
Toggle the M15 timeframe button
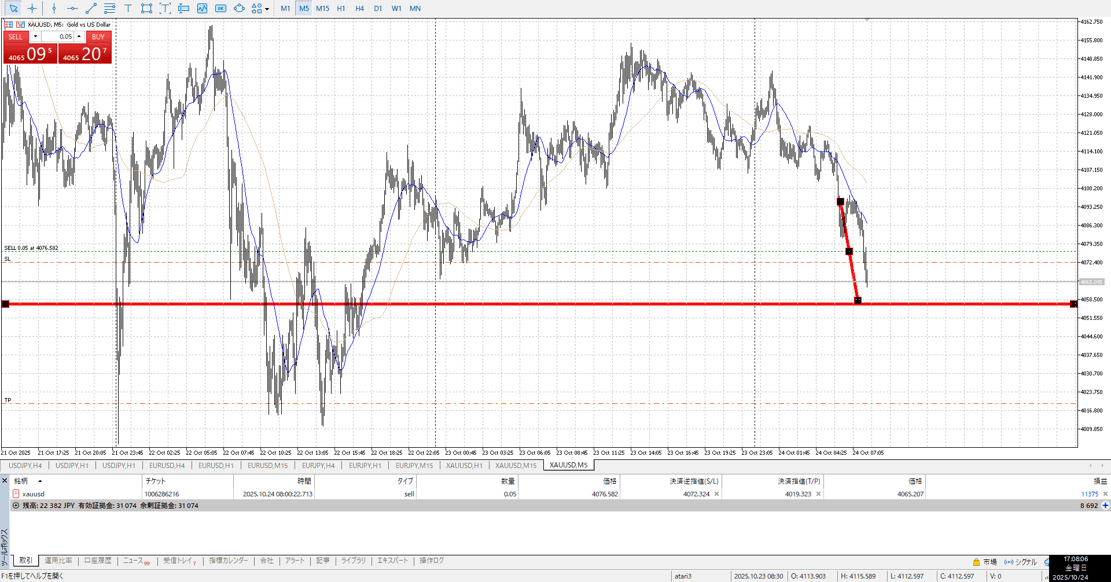click(x=322, y=8)
